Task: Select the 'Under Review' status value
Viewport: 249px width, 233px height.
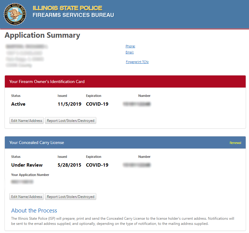Action: (x=27, y=165)
